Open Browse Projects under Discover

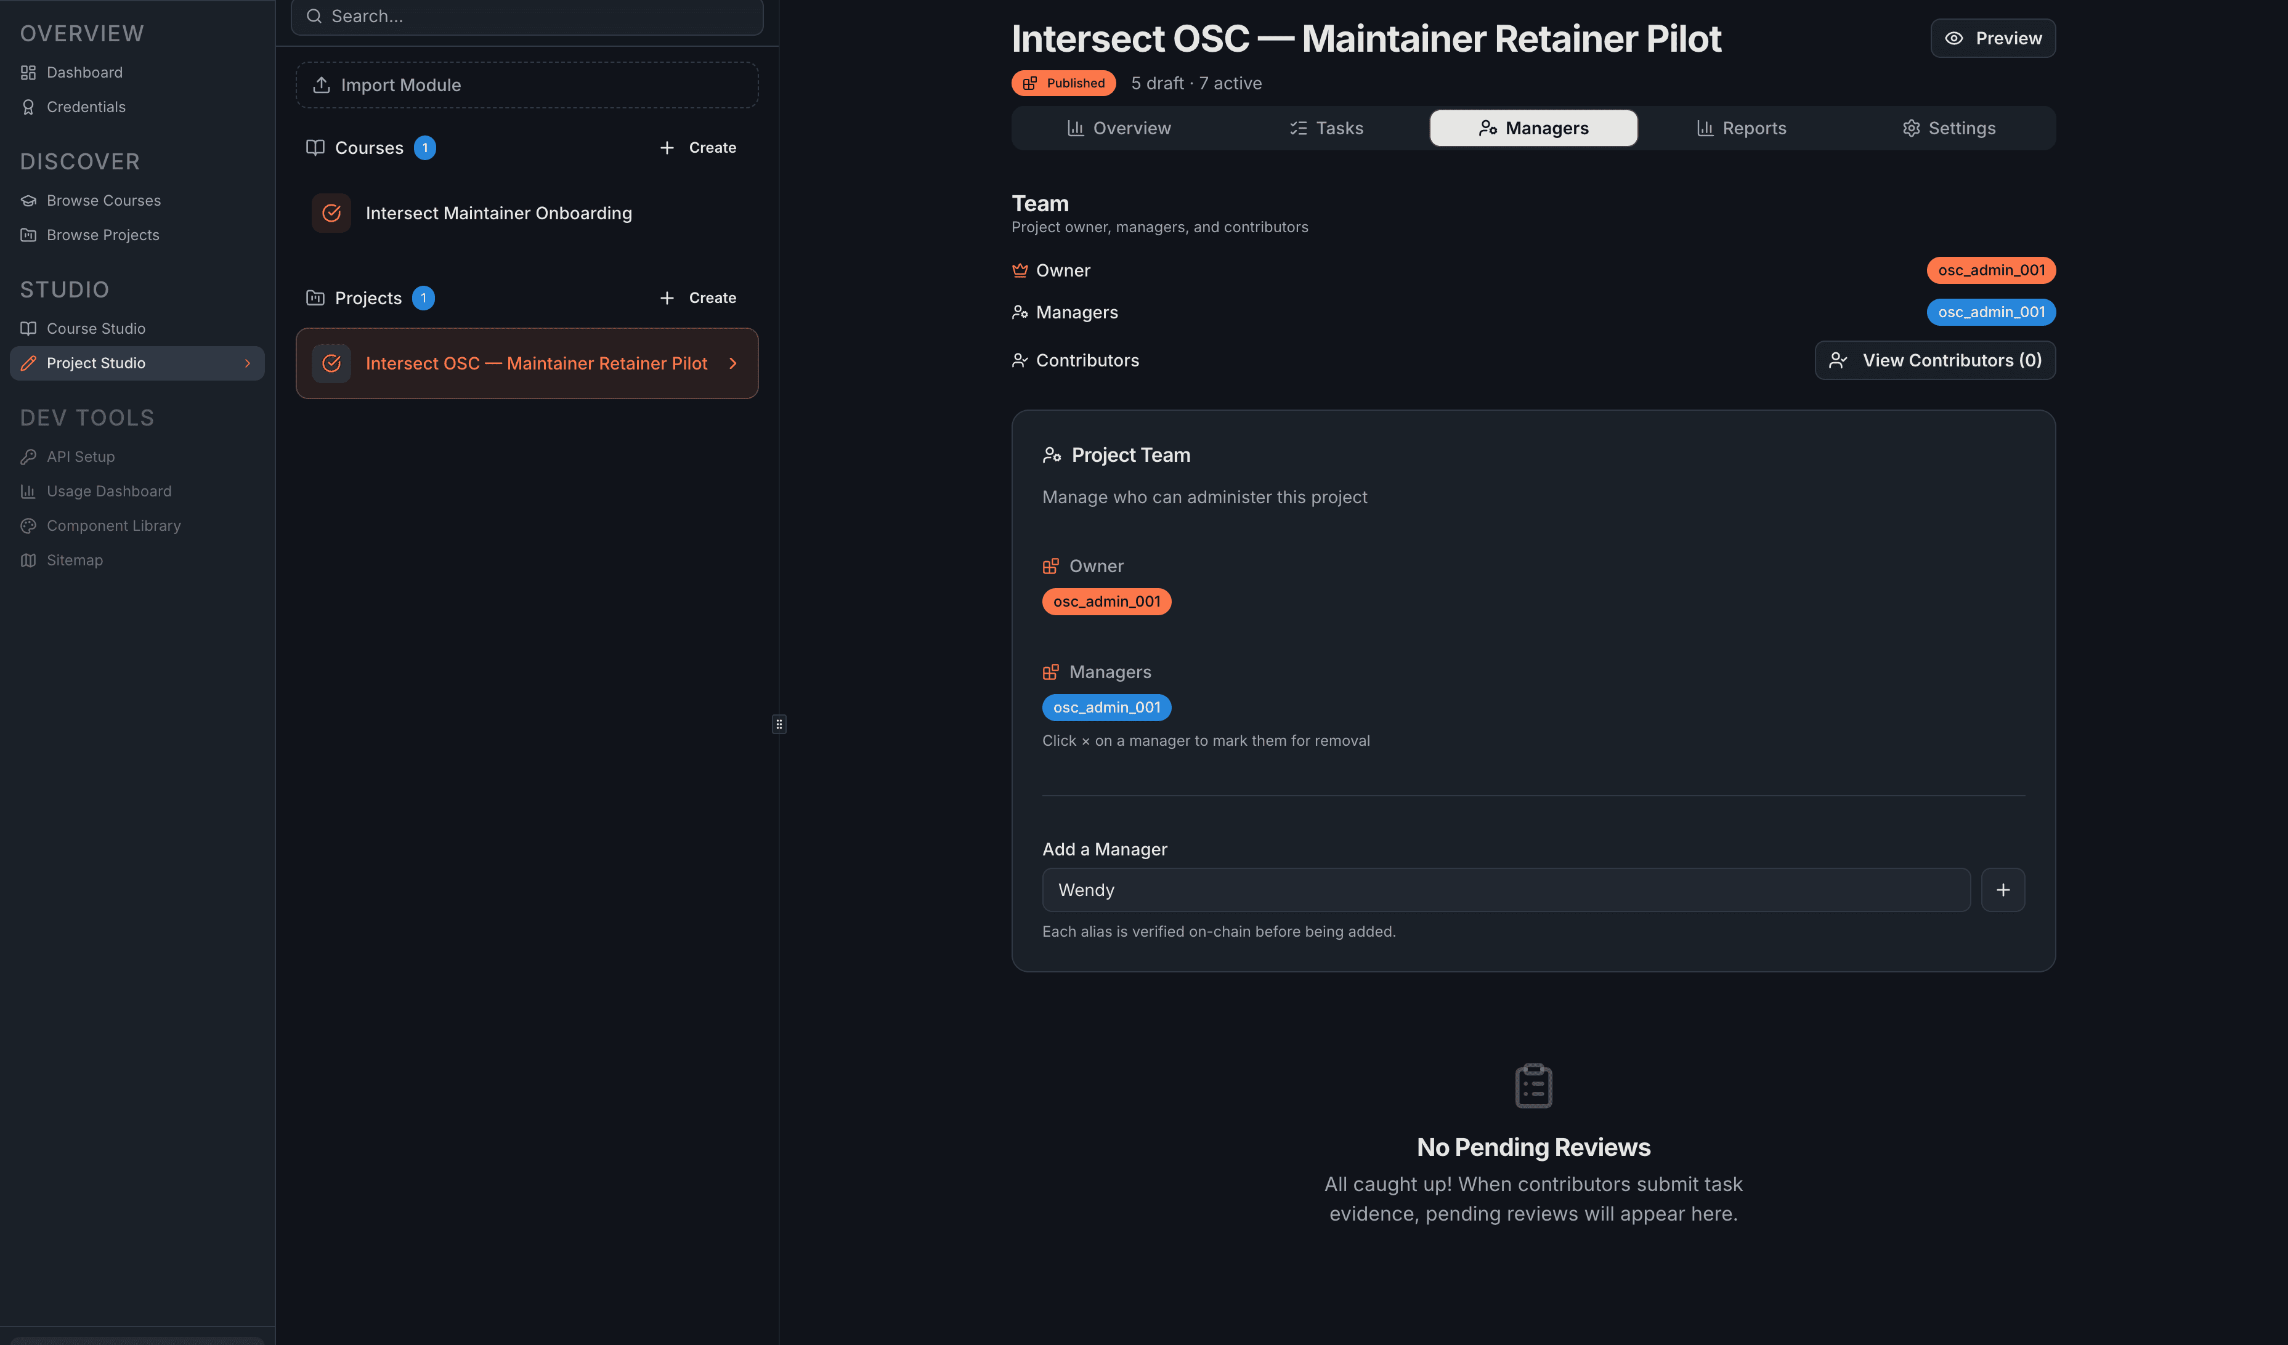pos(102,234)
